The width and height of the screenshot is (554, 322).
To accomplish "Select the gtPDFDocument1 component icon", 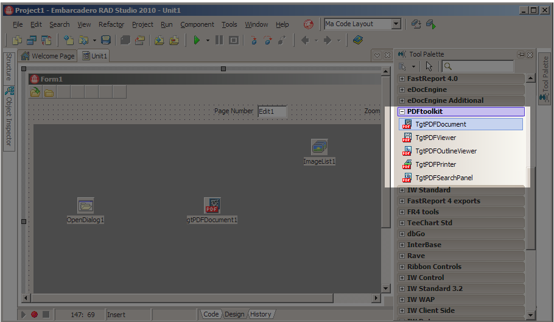I will click(212, 206).
